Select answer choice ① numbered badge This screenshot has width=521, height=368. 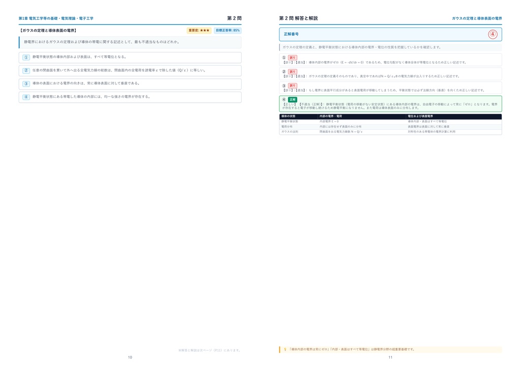pos(26,57)
